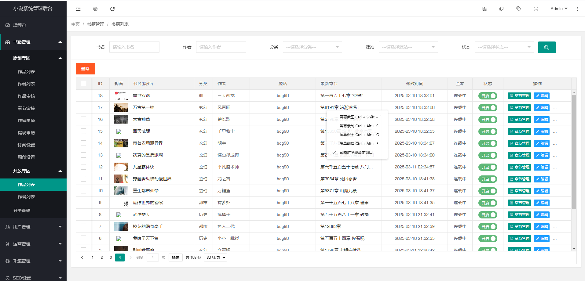585x281 pixels.
Task: Open 用户管理 in the sidebar menu
Action: (x=33, y=227)
